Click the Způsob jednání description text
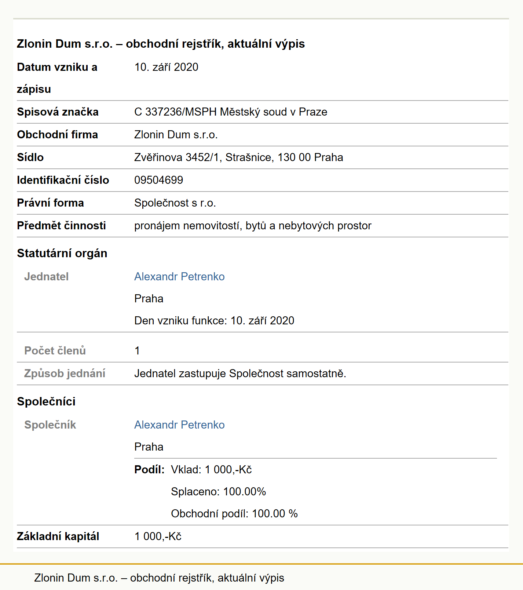Screen dimensions: 523x590 240,373
